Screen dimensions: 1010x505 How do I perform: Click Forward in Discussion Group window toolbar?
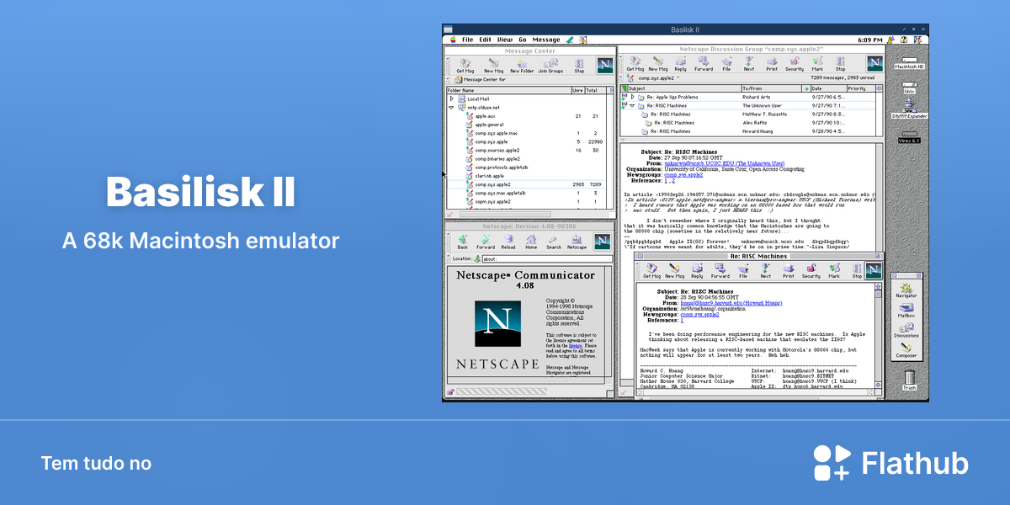pyautogui.click(x=703, y=64)
